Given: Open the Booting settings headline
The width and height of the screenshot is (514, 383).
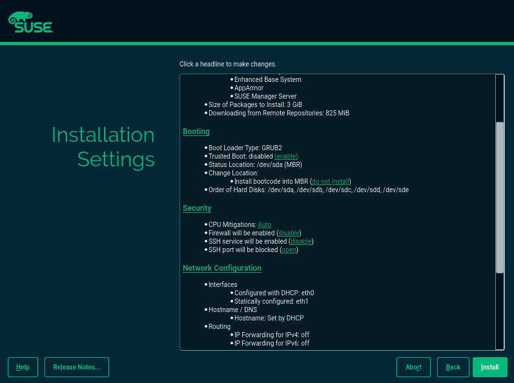Looking at the screenshot, I should [x=196, y=132].
